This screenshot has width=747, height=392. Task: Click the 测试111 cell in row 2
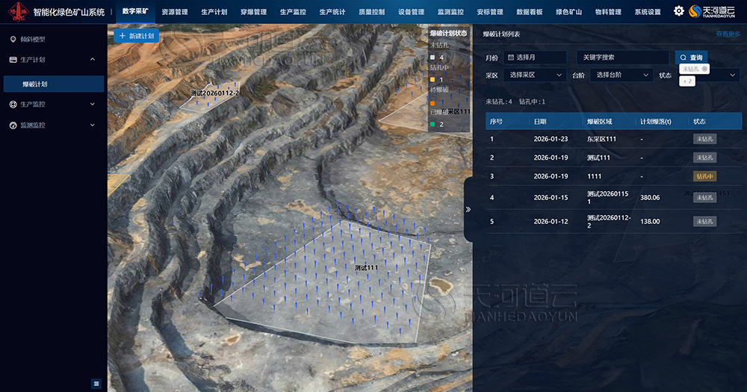click(598, 158)
